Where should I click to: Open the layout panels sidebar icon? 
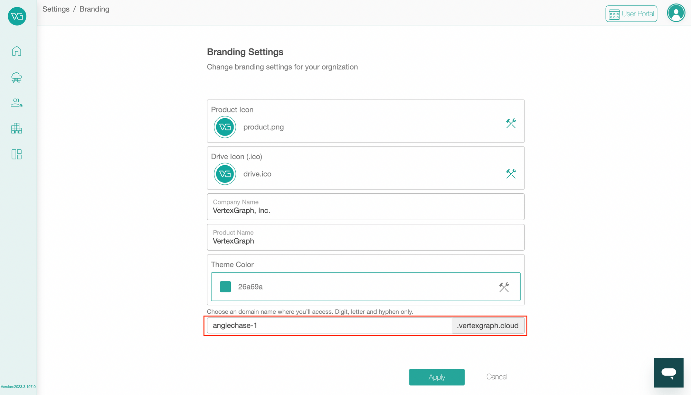point(17,154)
